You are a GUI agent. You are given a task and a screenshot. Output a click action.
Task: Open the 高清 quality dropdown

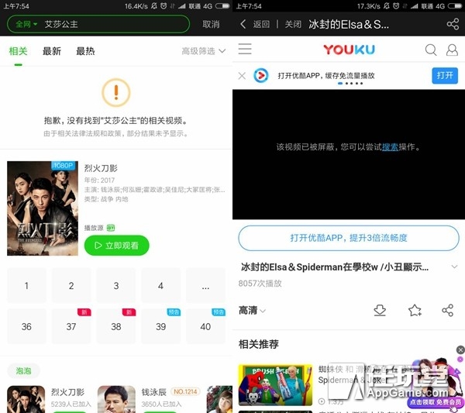252,311
